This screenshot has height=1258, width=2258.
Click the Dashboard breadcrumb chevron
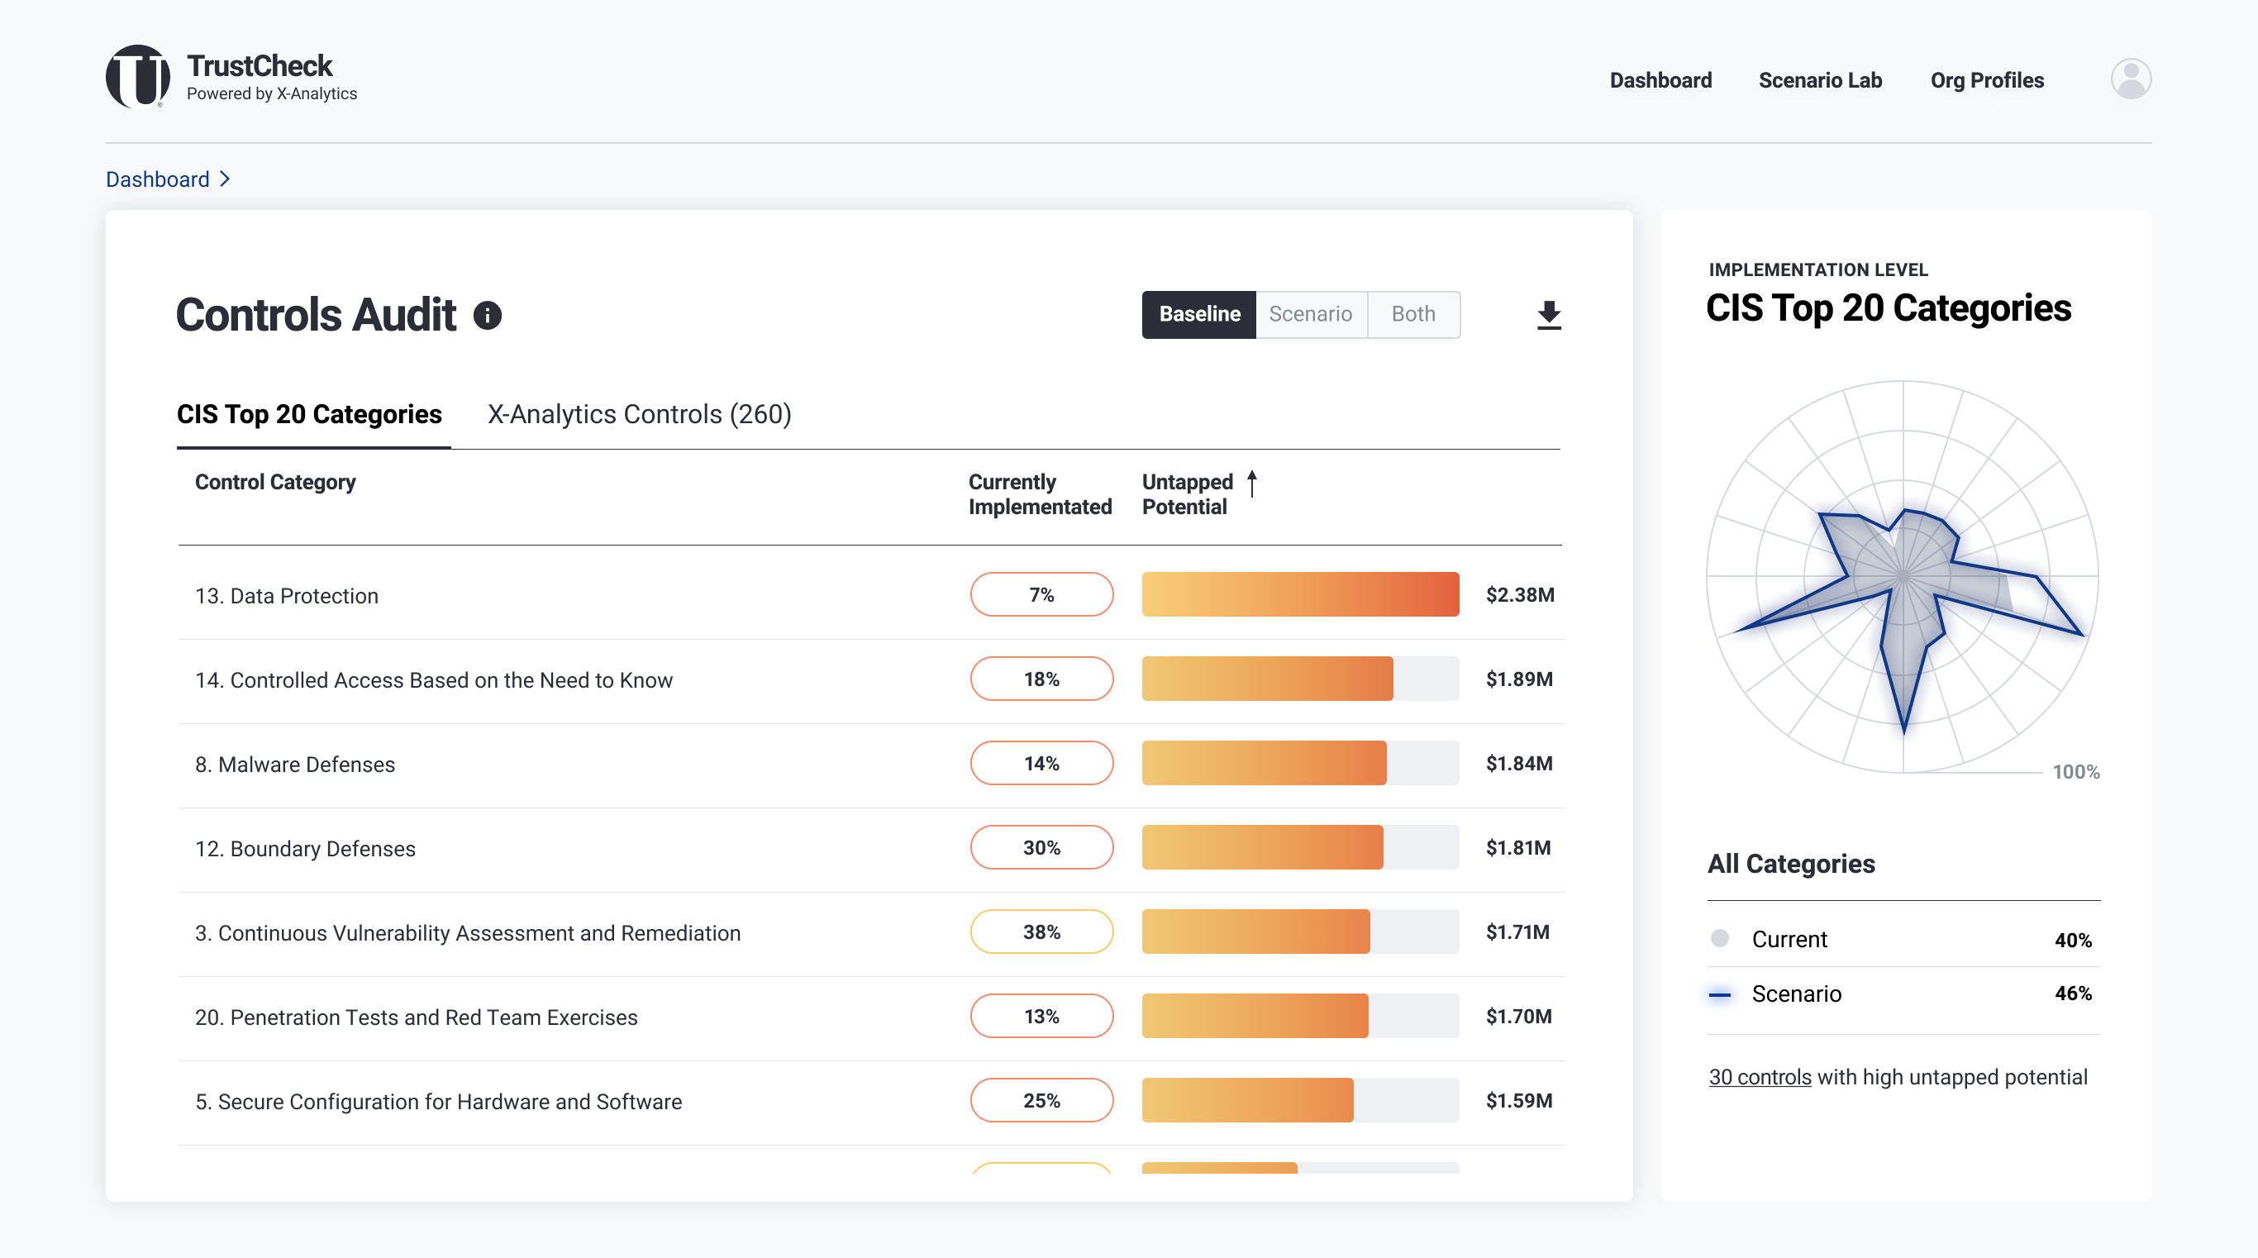tap(226, 179)
